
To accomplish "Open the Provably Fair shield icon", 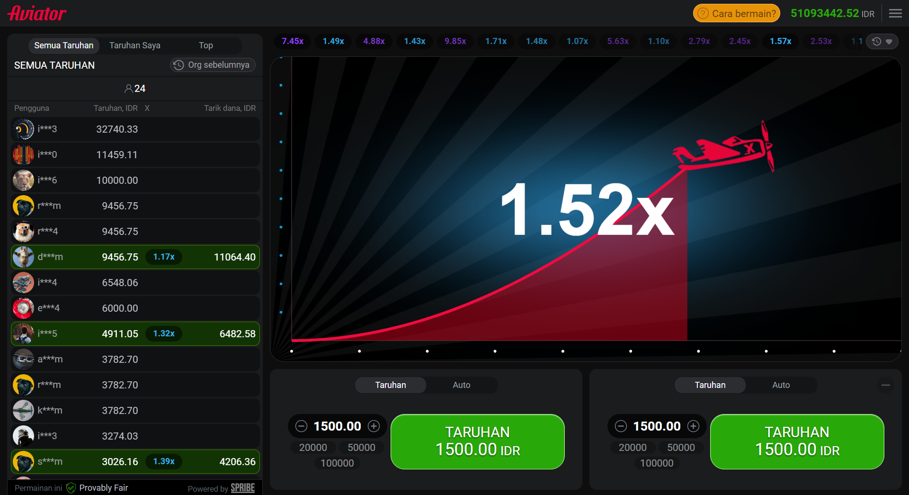I will click(71, 488).
